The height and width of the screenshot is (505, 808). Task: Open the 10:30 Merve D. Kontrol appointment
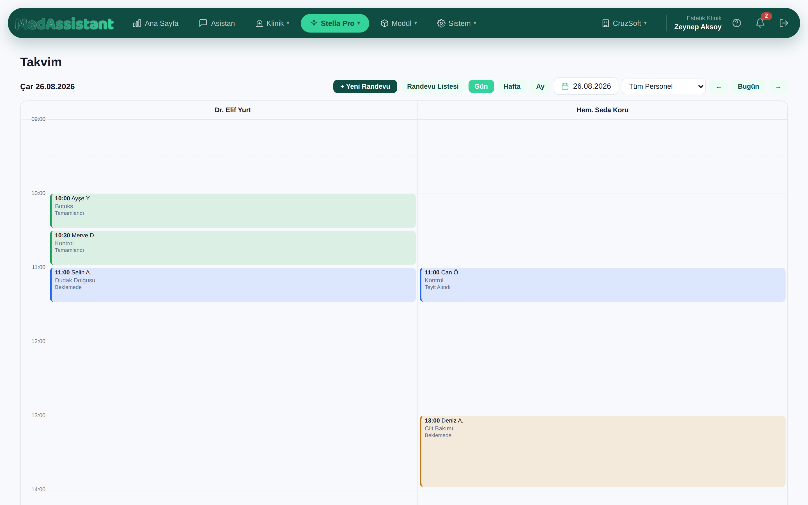(233, 247)
